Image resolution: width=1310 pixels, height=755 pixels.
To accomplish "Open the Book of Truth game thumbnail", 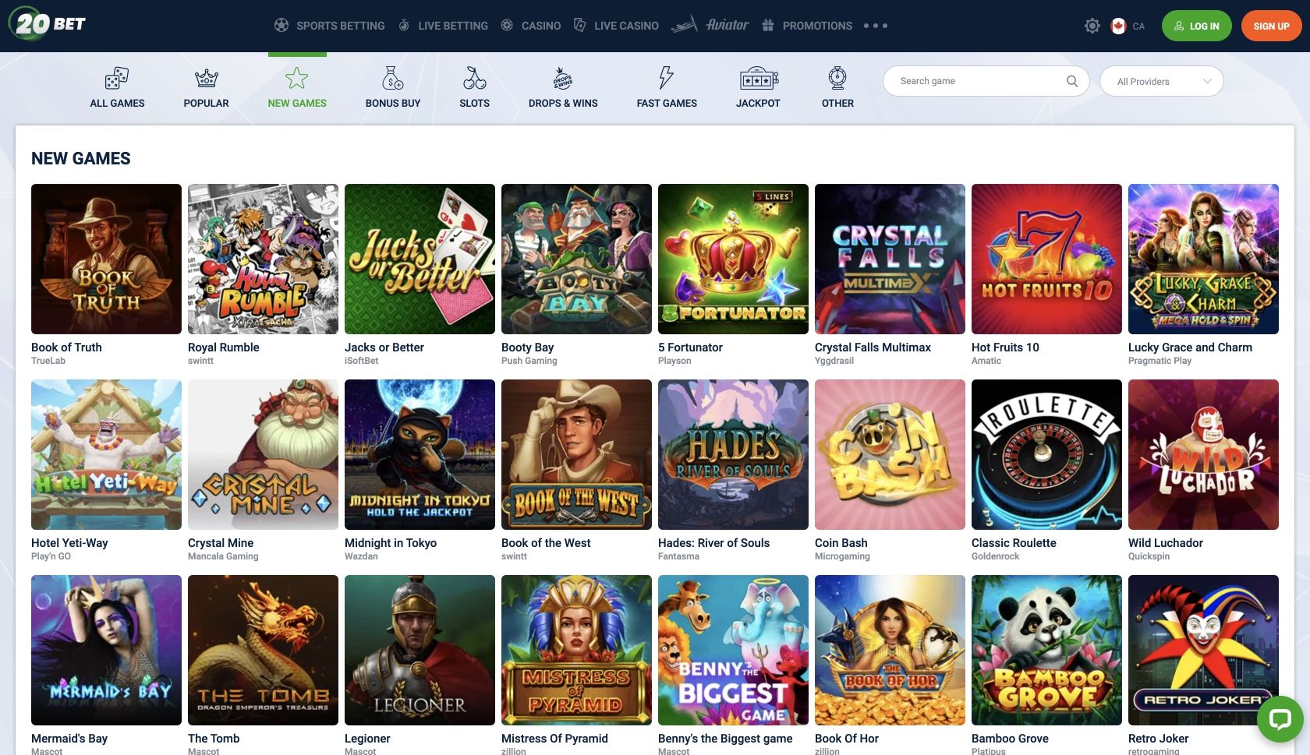I will tap(106, 259).
